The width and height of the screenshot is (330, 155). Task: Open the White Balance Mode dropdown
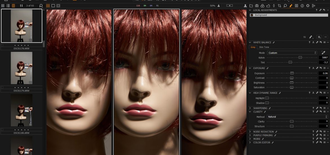[x=292, y=53]
